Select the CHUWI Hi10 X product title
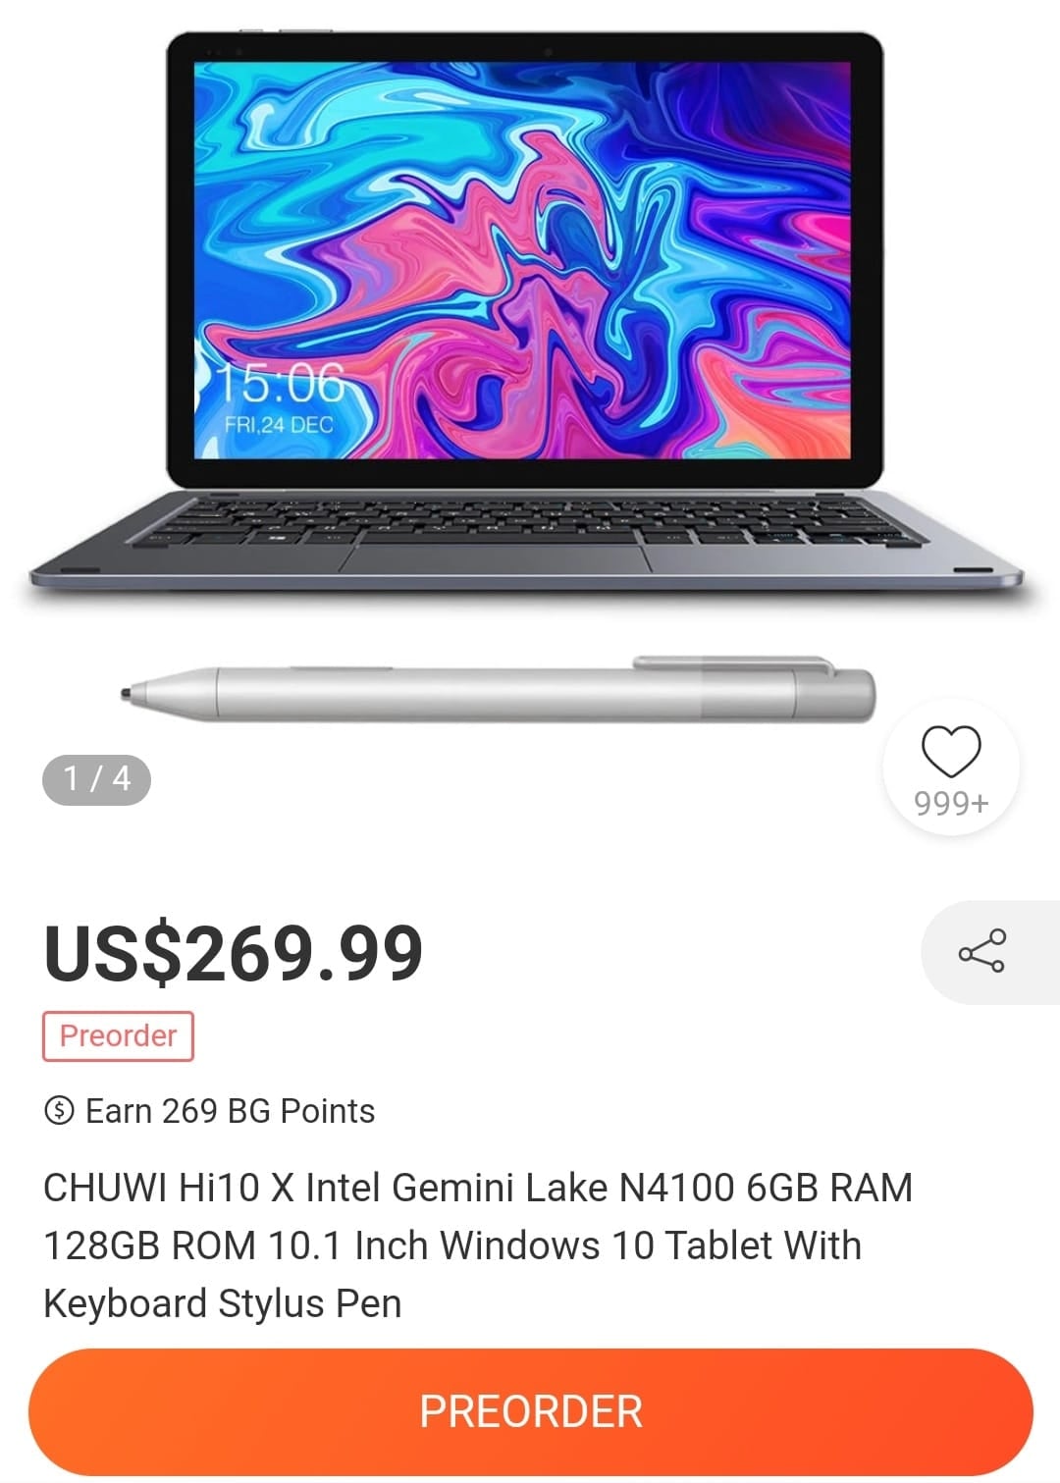This screenshot has width=1060, height=1483. click(x=478, y=1245)
